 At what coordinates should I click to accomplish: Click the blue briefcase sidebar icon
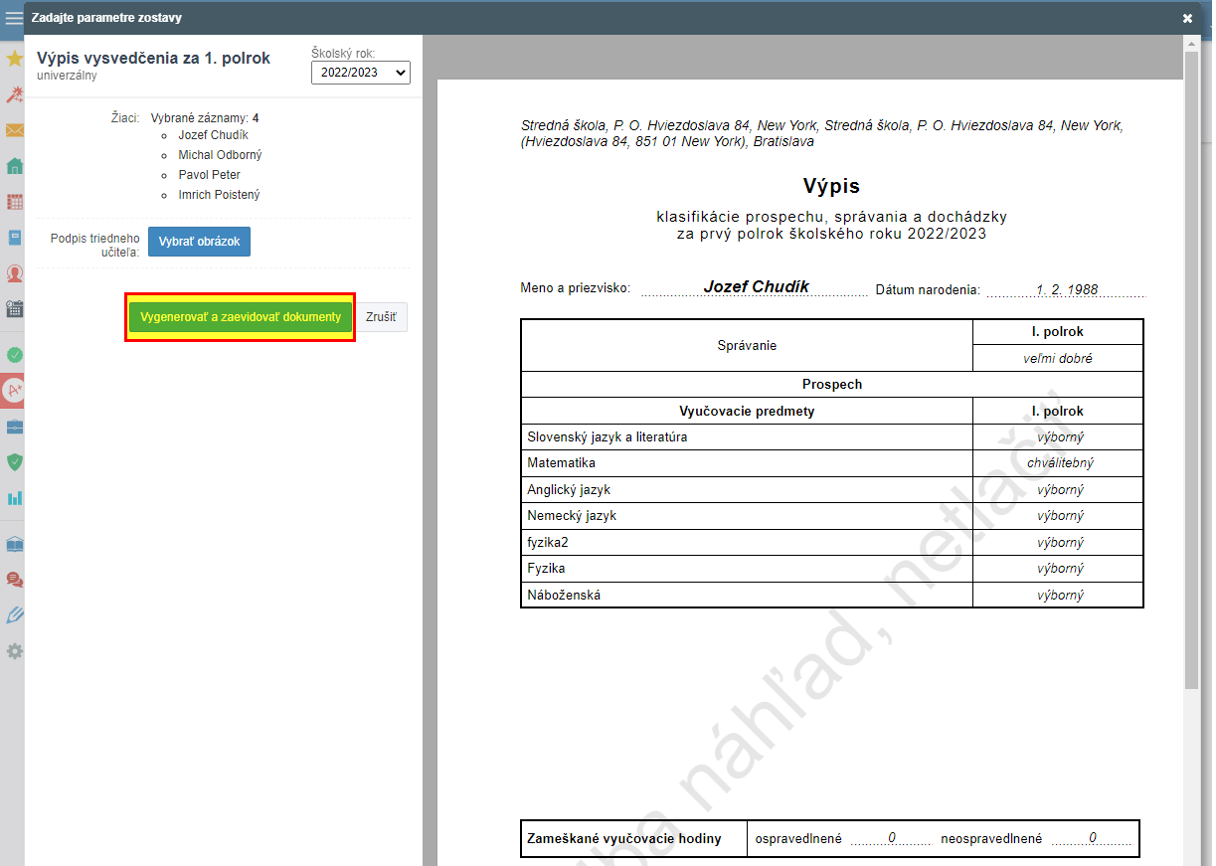coord(14,427)
